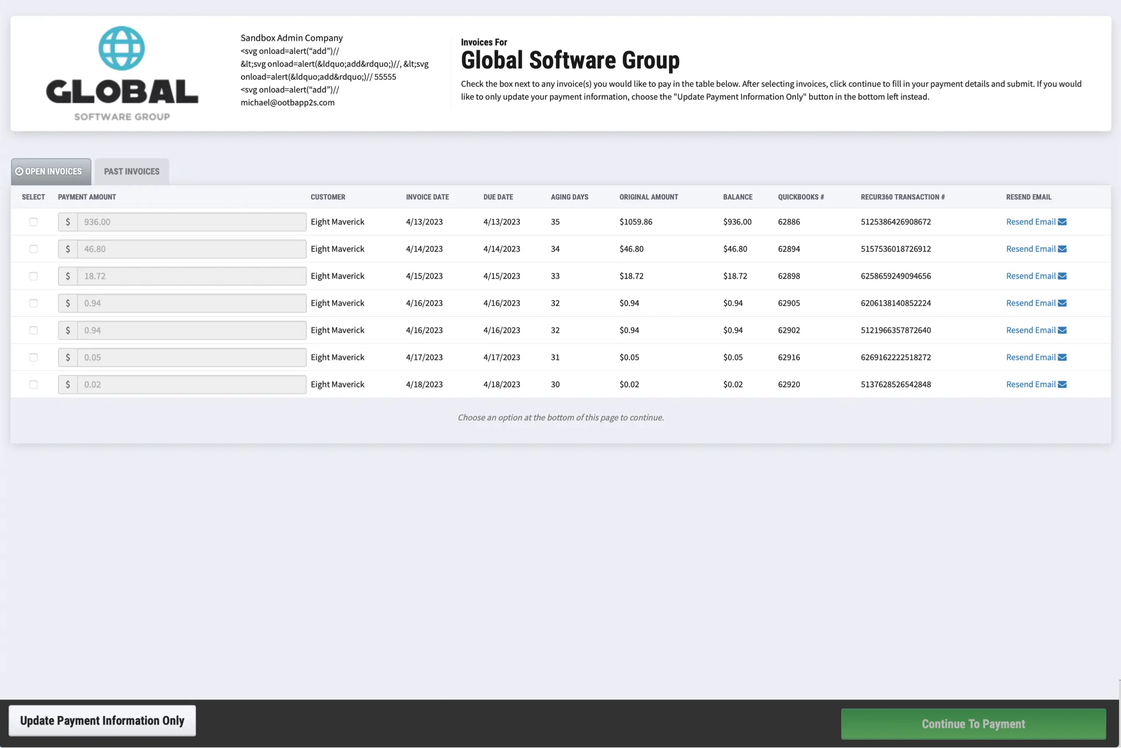Screen dimensions: 1121x748
Task: Click the envelope icon for QuickBooks invoice 62916
Action: click(1062, 358)
